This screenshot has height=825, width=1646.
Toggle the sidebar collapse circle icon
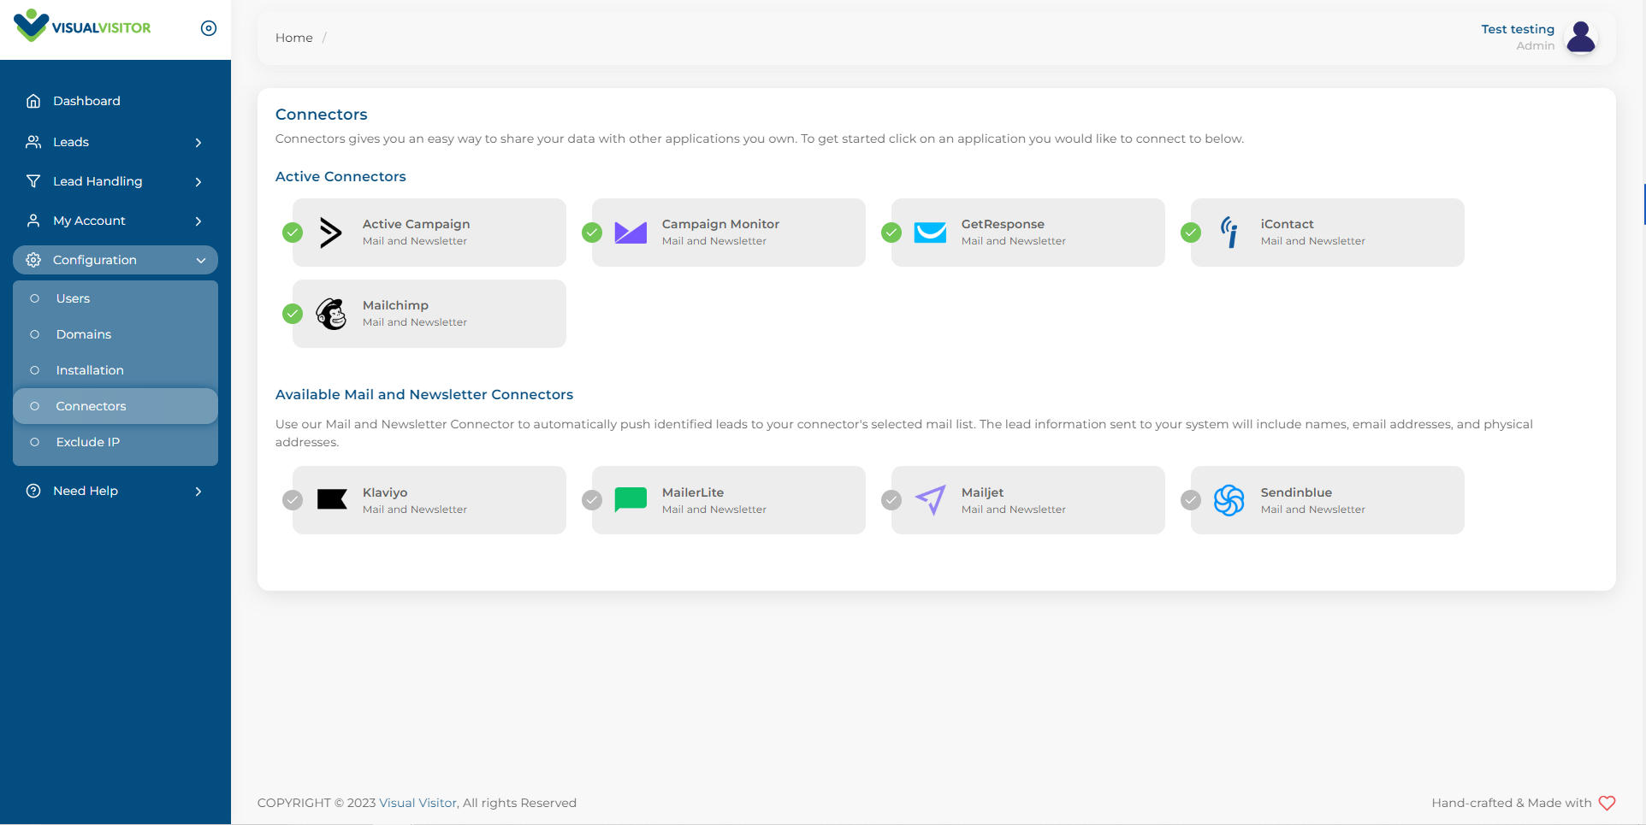click(209, 28)
